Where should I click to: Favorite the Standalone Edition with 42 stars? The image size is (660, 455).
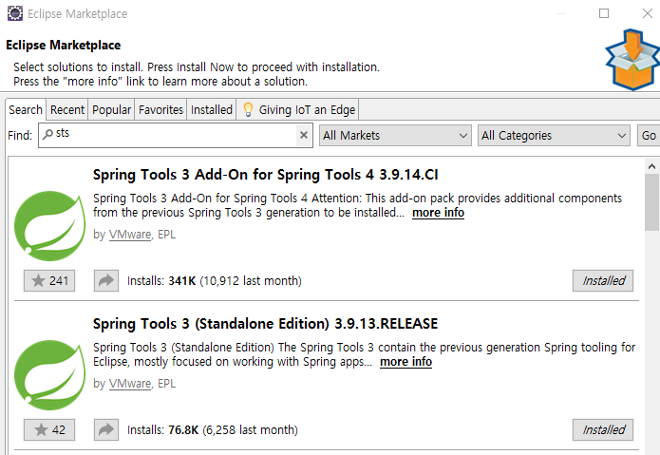49,429
